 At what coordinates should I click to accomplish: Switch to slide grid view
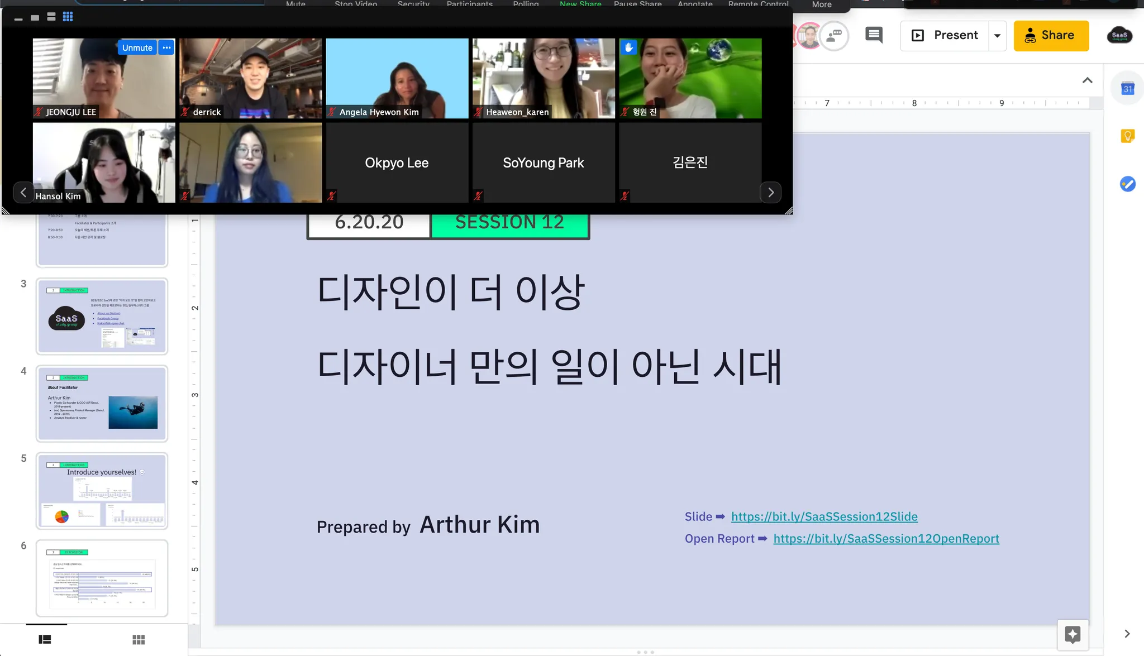(x=139, y=639)
